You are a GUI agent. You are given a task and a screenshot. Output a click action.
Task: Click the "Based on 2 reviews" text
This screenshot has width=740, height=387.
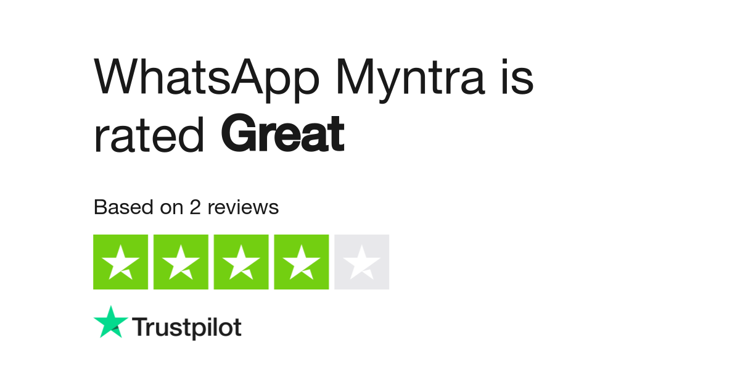tap(186, 207)
